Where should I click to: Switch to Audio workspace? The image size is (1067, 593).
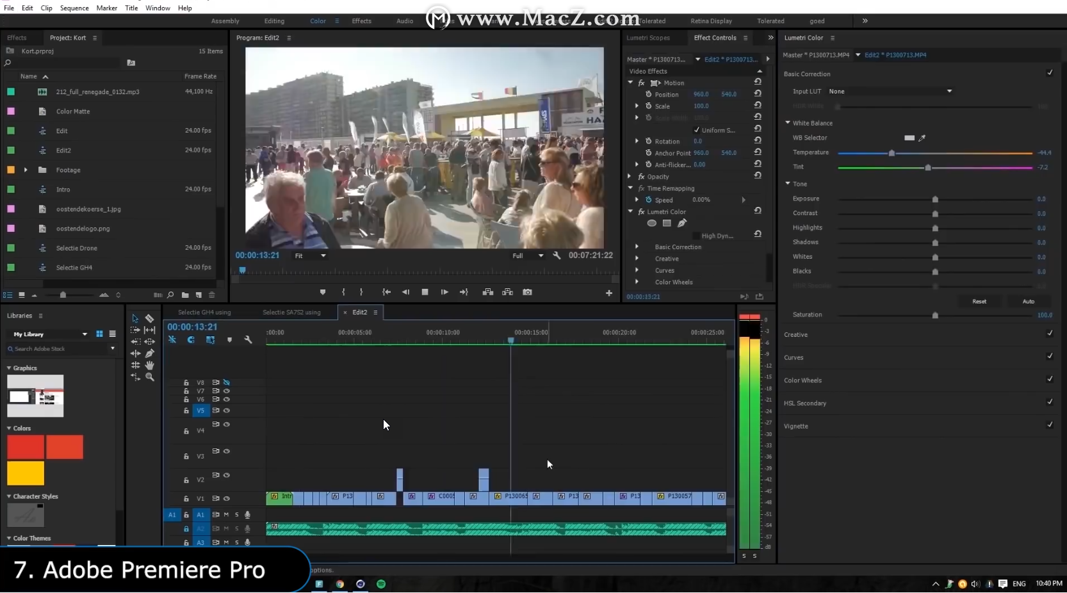(x=405, y=21)
